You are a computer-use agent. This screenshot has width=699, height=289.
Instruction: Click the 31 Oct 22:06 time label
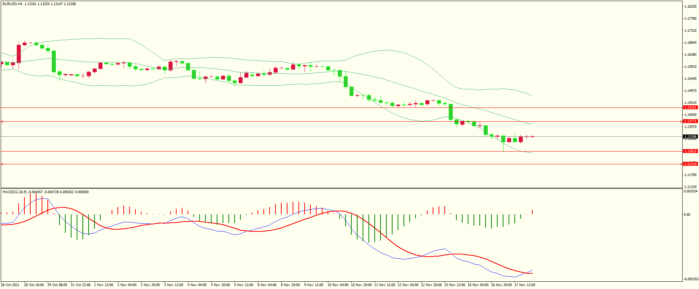pos(81,285)
